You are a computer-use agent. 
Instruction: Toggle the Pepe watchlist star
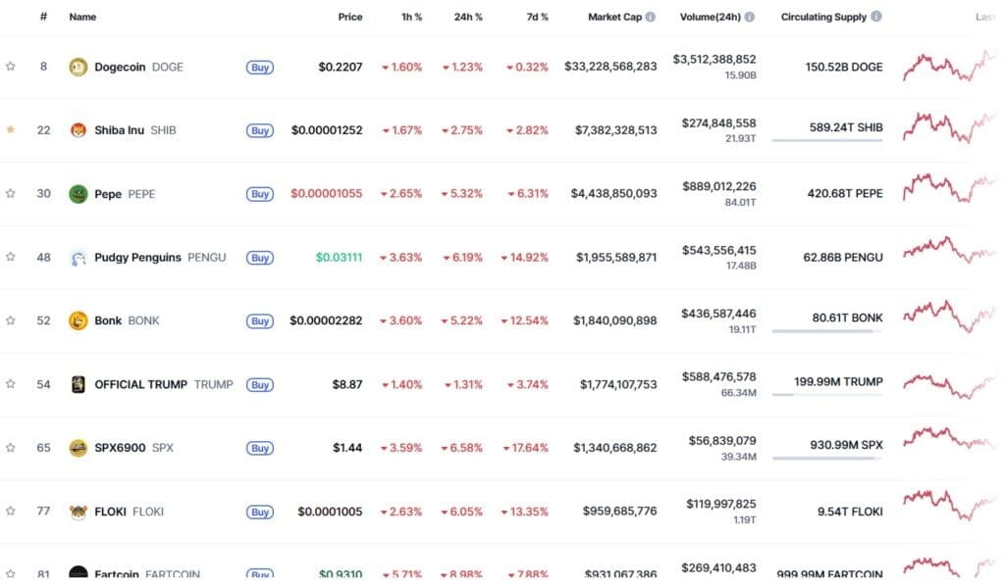10,193
